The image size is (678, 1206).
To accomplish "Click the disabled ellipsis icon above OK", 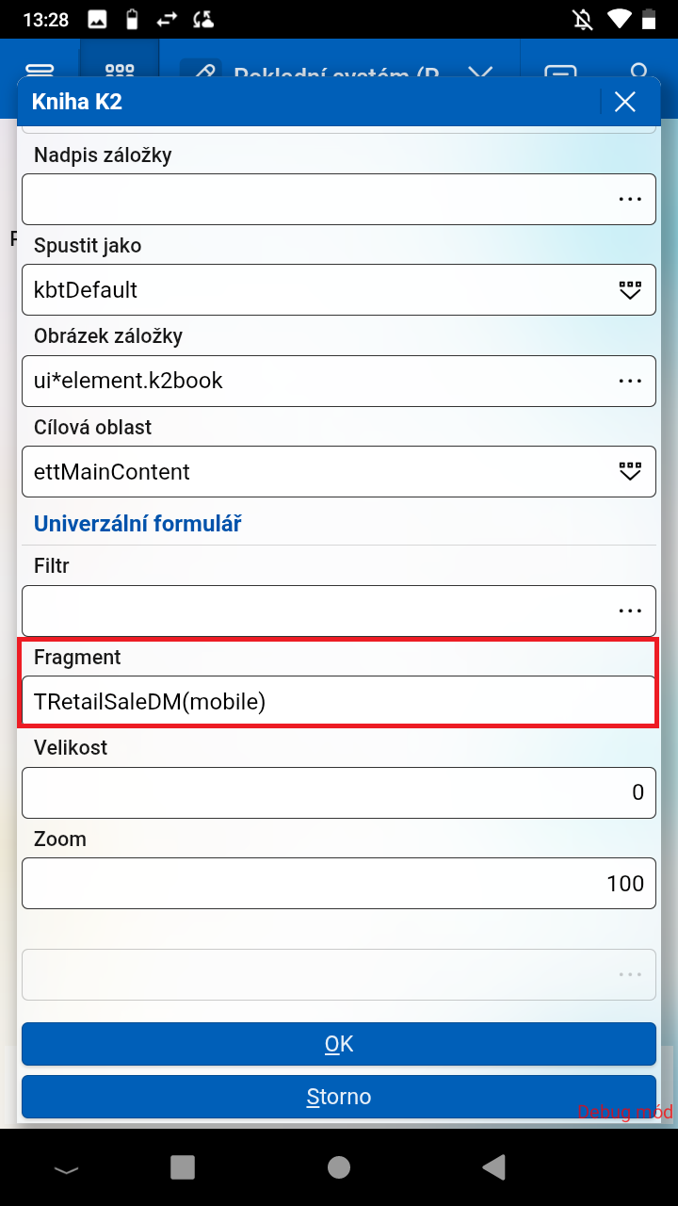I will pos(630,974).
